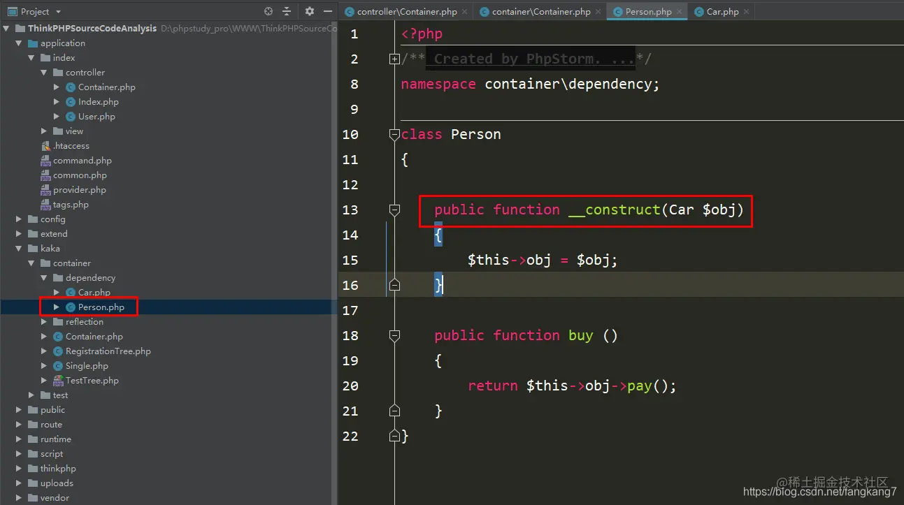Image resolution: width=904 pixels, height=505 pixels.
Task: Click the Project tool window folder icon
Action: click(12, 12)
